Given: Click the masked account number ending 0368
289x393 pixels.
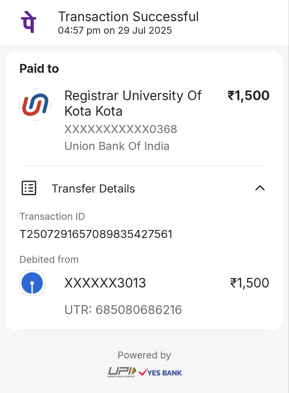Looking at the screenshot, I should click(121, 129).
